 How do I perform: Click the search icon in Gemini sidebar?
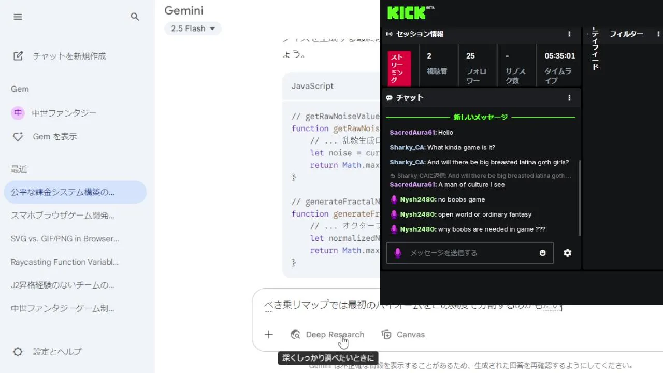(x=135, y=17)
